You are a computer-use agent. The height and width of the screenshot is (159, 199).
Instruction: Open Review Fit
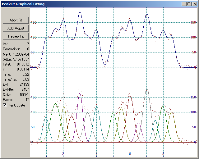click(16, 36)
